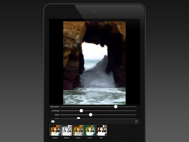Click the Glow label text
The height and width of the screenshot is (142, 189).
coord(57,115)
